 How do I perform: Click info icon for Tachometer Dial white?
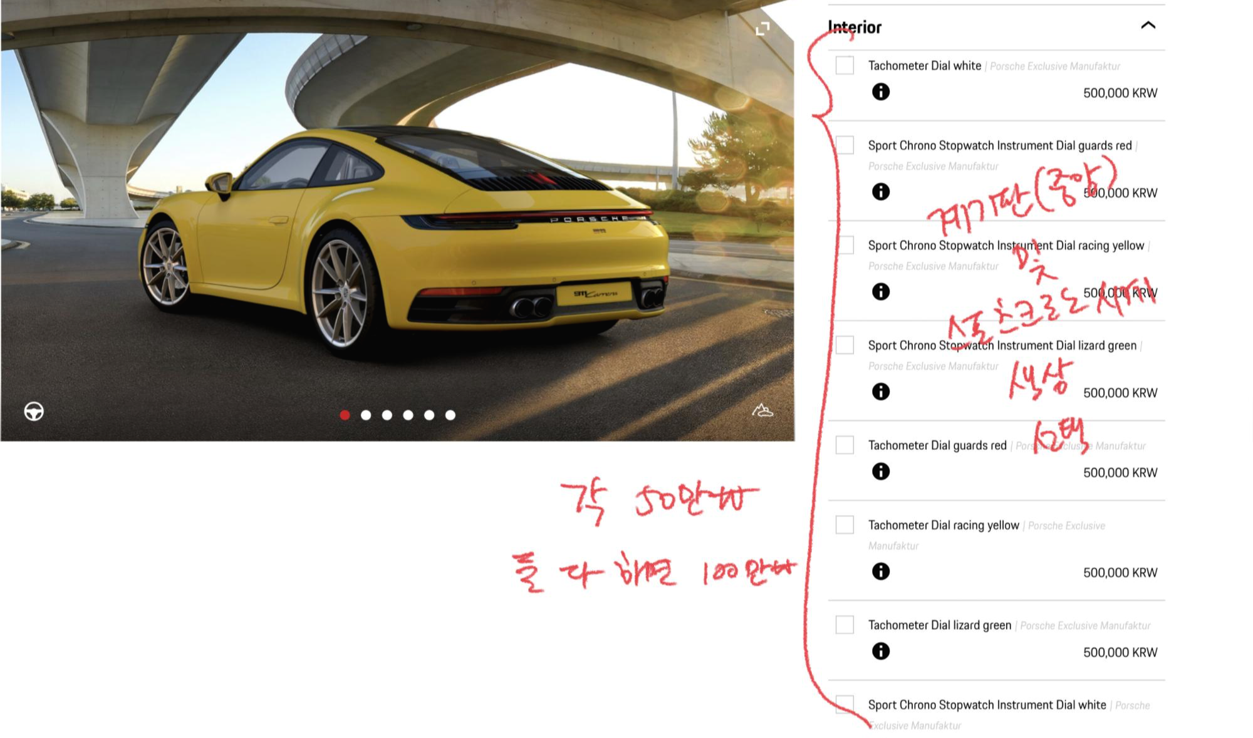point(880,92)
